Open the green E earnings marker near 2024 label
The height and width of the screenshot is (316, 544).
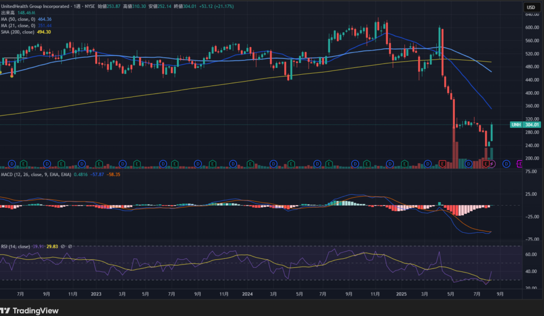click(x=250, y=164)
